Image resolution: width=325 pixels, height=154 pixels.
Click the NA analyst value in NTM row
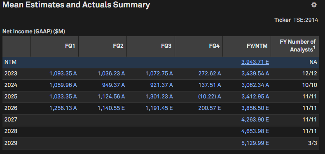pyautogui.click(x=313, y=62)
